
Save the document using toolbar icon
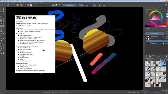click(8, 5)
